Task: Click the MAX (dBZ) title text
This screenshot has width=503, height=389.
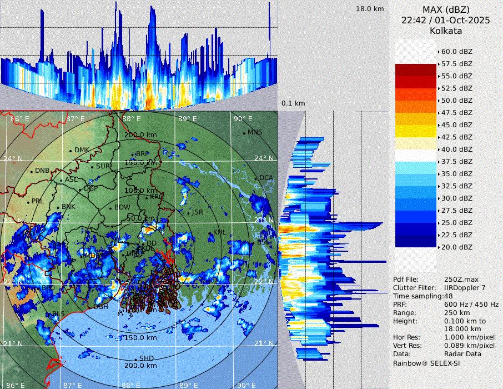Action: point(446,9)
